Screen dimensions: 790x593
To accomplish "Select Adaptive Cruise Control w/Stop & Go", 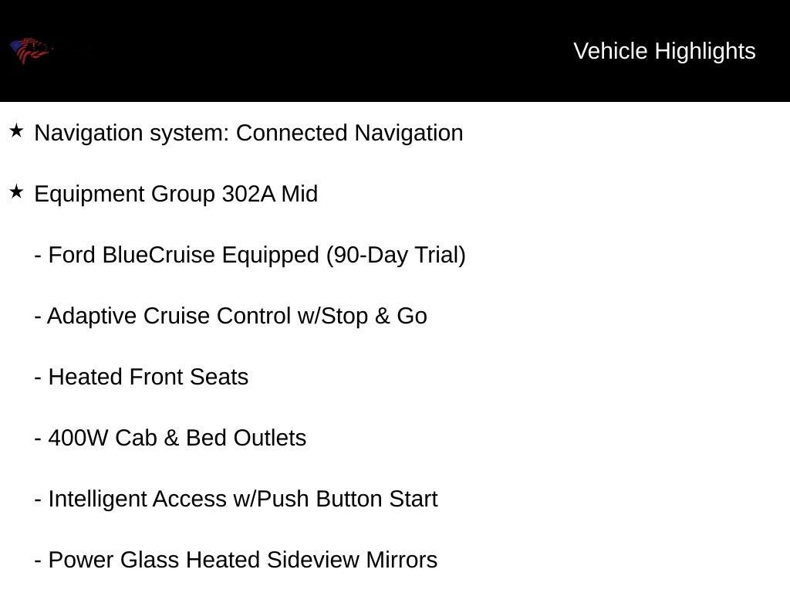I will point(231,316).
